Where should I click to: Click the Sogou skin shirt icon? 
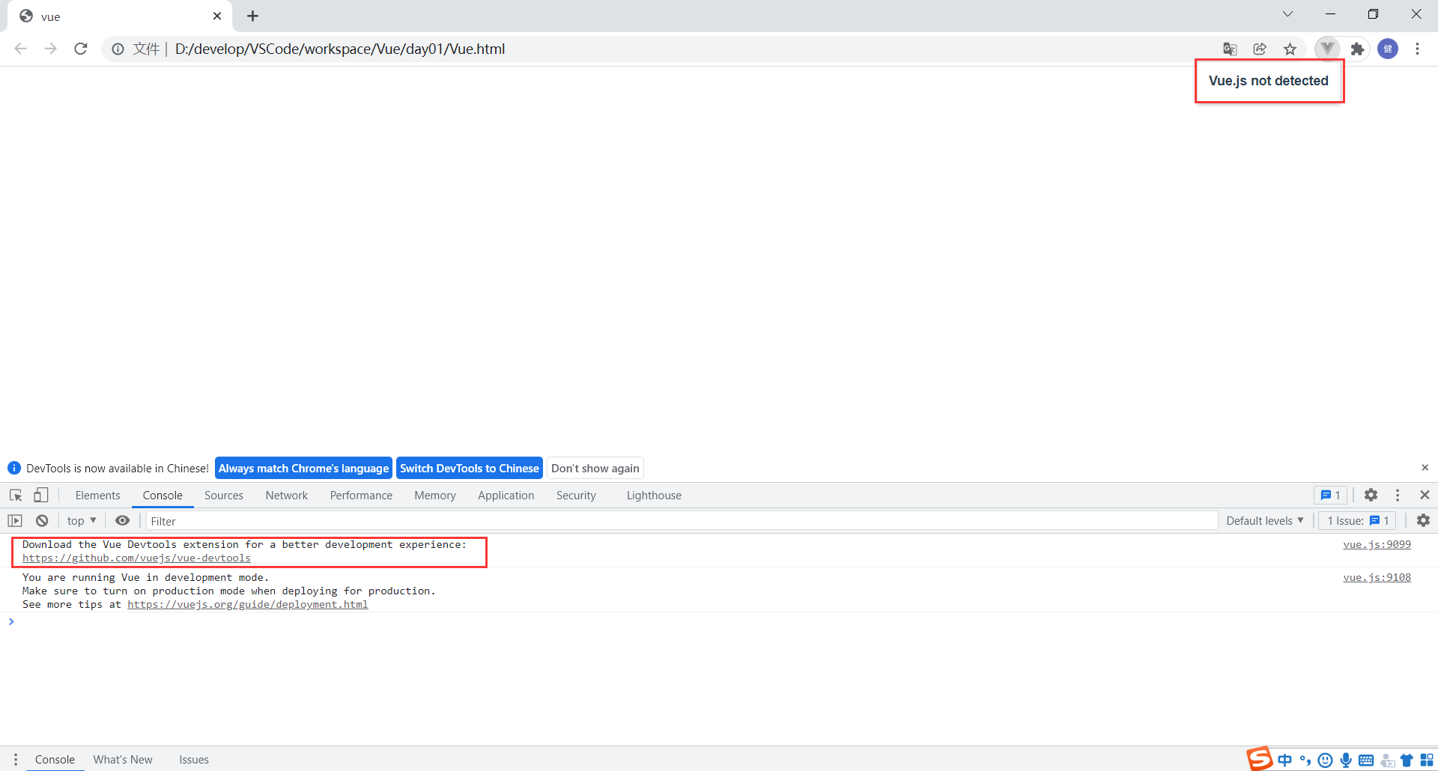[x=1407, y=760]
